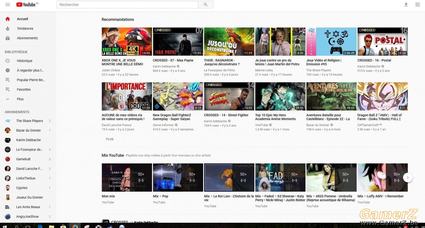Image resolution: width=425 pixels, height=228 pixels.
Task: Open the YouTube apps grid icon
Action: [x=418, y=5]
